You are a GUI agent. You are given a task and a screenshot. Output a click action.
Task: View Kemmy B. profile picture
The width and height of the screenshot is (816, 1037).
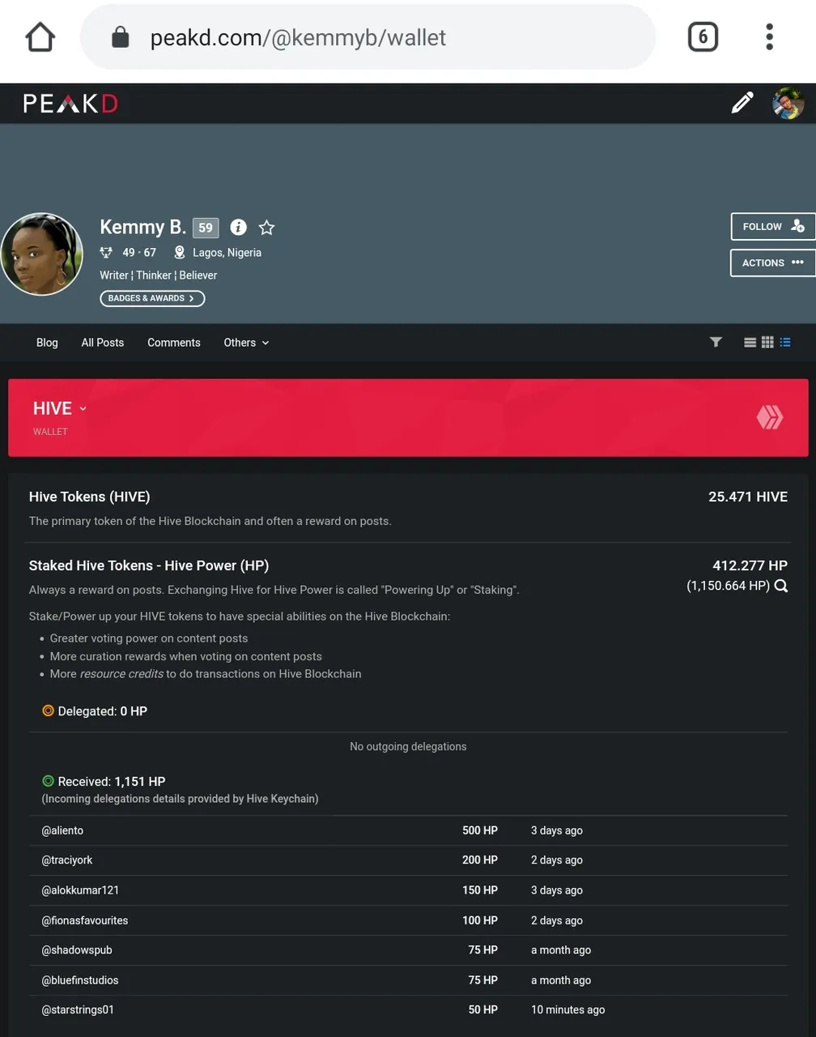[x=41, y=254]
